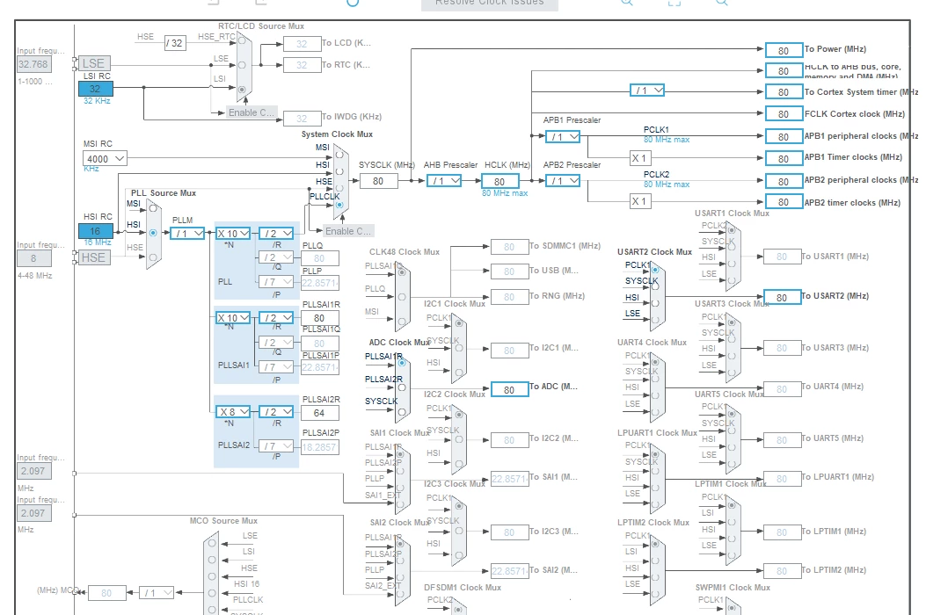Click the To ADC value box
The image size is (926, 615).
tap(510, 389)
